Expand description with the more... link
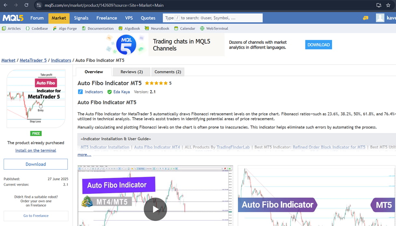 (84, 155)
